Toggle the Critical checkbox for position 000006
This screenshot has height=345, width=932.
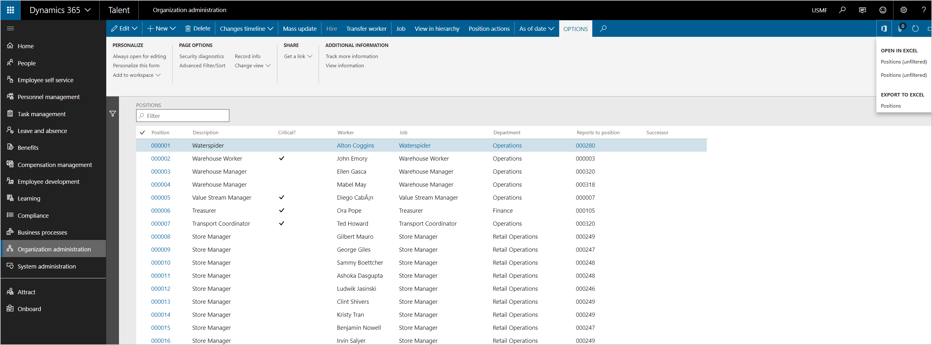(x=280, y=210)
